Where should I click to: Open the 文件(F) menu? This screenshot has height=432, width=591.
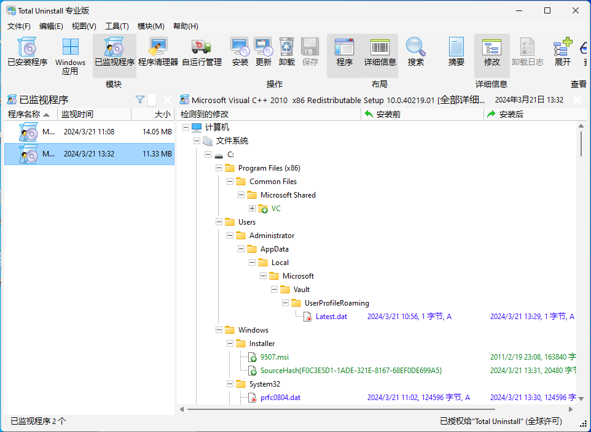click(x=19, y=26)
